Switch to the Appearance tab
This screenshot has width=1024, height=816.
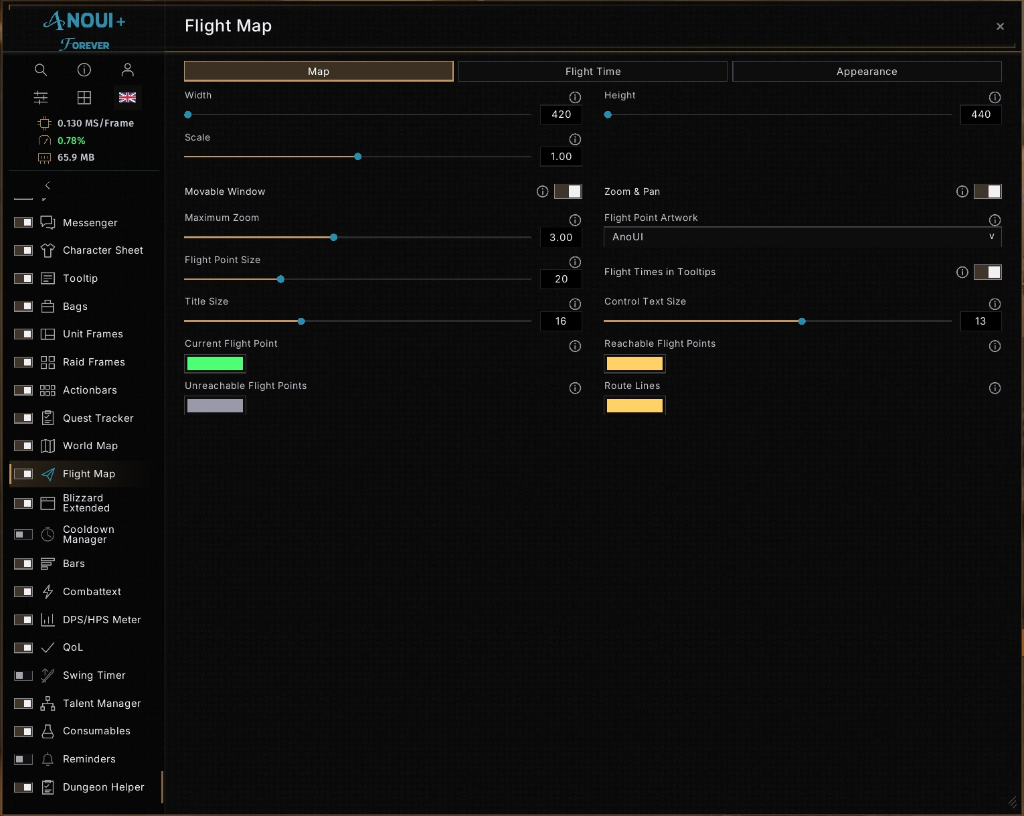pyautogui.click(x=867, y=71)
